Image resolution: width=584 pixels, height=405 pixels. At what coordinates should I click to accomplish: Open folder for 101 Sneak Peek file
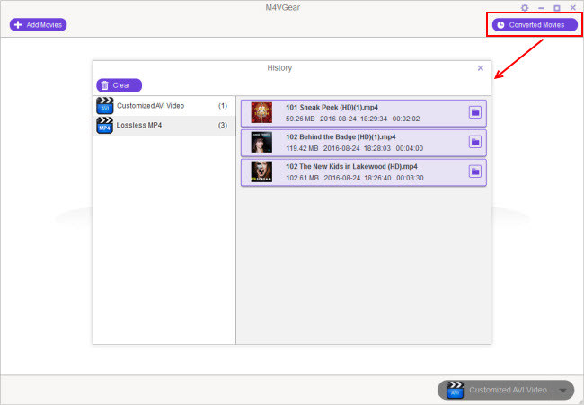tap(475, 112)
